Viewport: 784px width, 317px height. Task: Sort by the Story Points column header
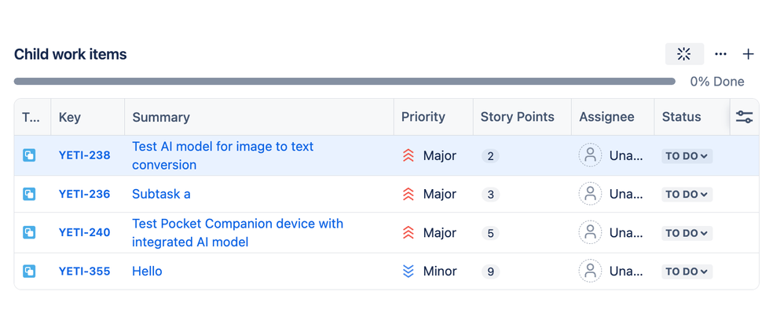click(518, 117)
